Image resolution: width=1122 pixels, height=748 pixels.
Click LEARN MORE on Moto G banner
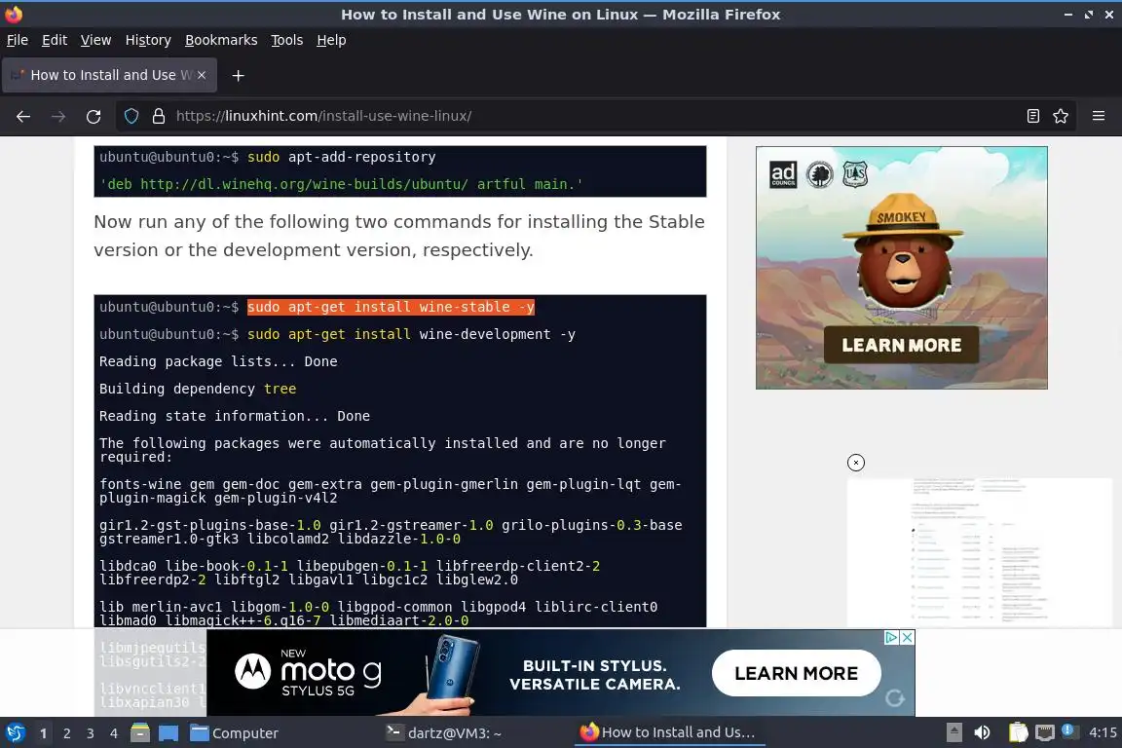(x=796, y=674)
